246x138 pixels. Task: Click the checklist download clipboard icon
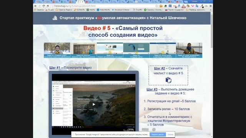tap(168, 80)
